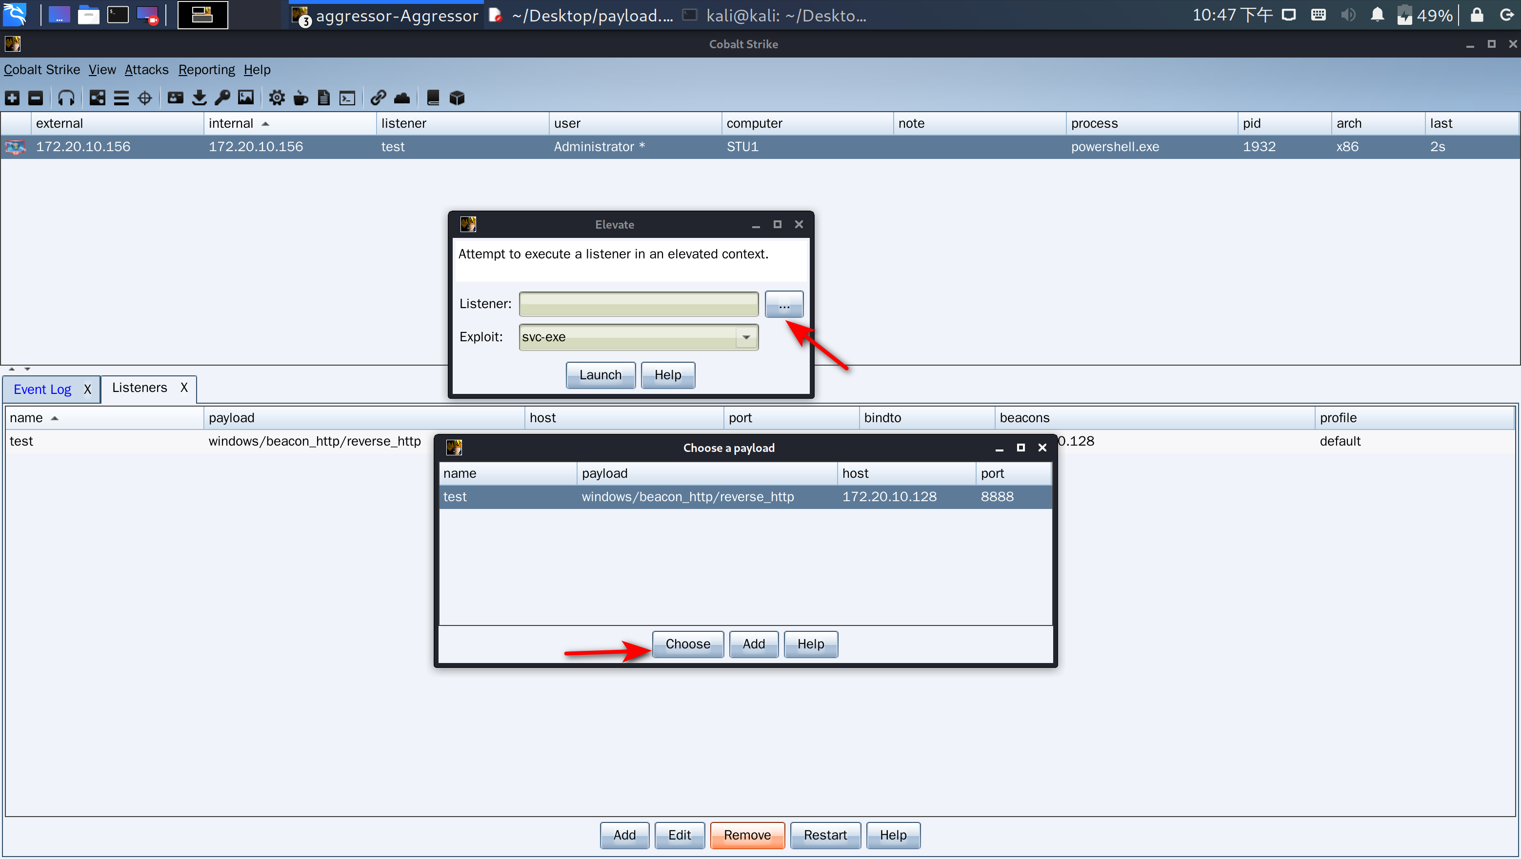This screenshot has height=859, width=1521.
Task: Show targets with the crosshair icon
Action: coord(145,98)
